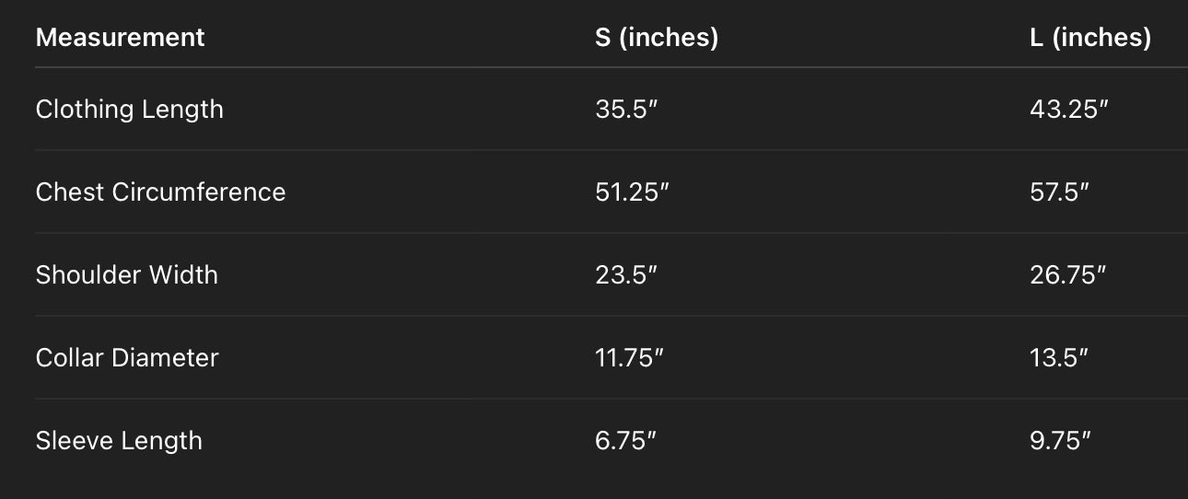Select the 51.25″ chest value
Image resolution: width=1188 pixels, height=499 pixels.
(633, 192)
